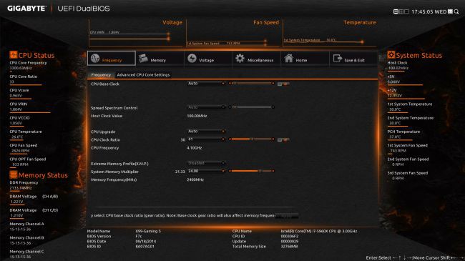Screen dimensions: 465x261
Task: Click the Save & Exit door icon
Action: [x=338, y=58]
